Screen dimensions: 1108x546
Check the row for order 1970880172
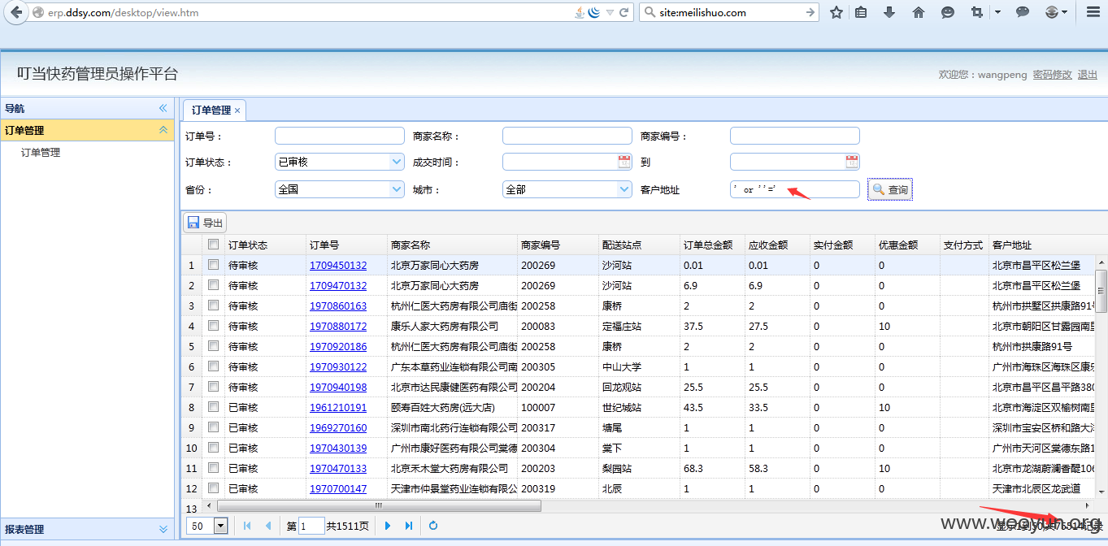pyautogui.click(x=213, y=326)
